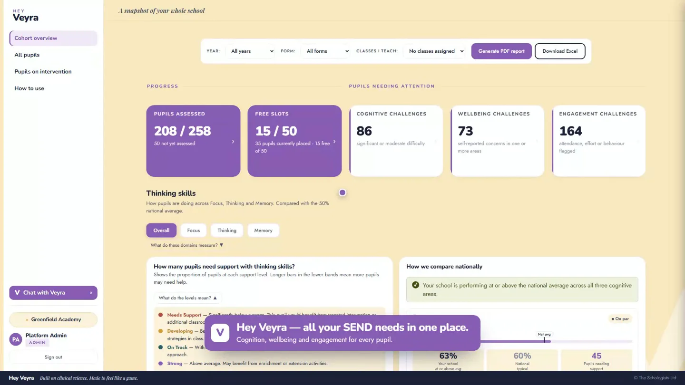
Task: Switch to the Focus tab
Action: (x=194, y=231)
